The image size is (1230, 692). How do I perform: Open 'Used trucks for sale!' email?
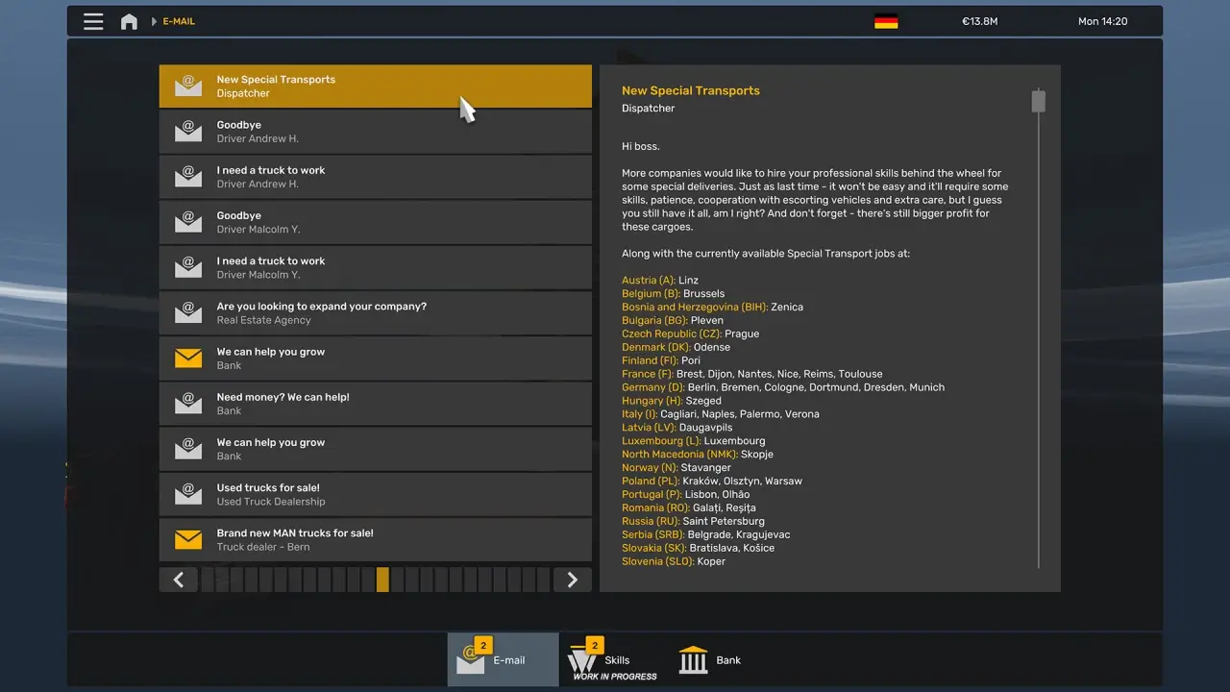pos(376,494)
